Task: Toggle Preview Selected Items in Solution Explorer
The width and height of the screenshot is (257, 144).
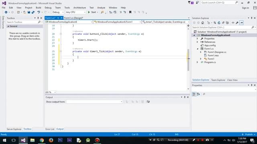Action: click(x=241, y=23)
